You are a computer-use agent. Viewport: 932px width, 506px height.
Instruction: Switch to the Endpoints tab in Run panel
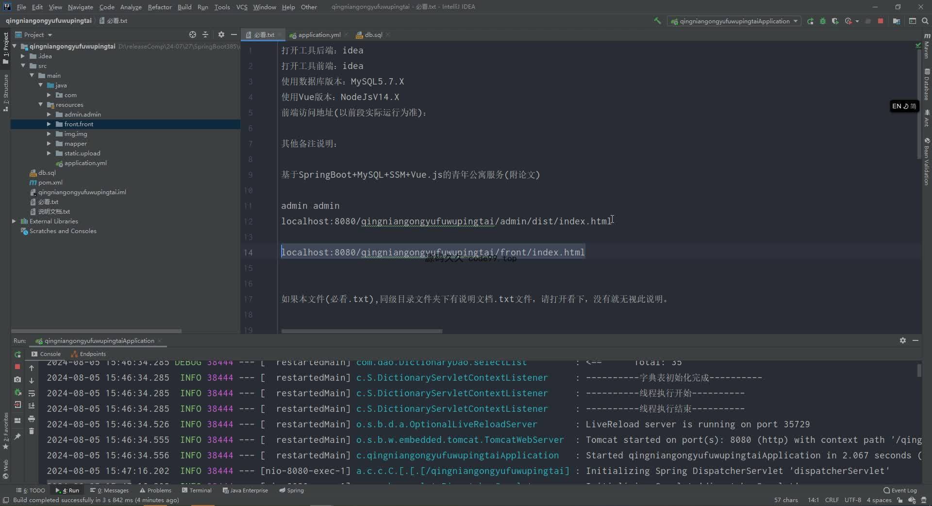point(88,354)
